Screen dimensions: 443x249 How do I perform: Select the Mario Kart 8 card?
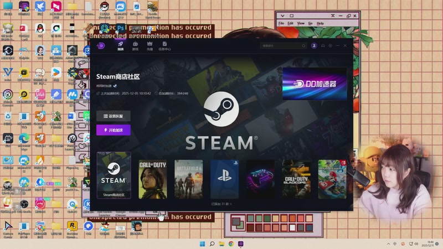(332, 179)
